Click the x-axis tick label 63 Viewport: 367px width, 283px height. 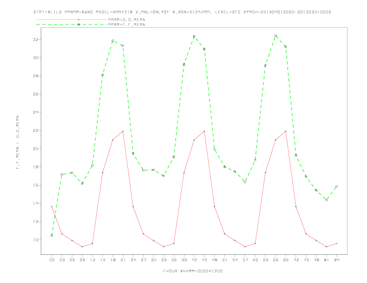click(266, 260)
